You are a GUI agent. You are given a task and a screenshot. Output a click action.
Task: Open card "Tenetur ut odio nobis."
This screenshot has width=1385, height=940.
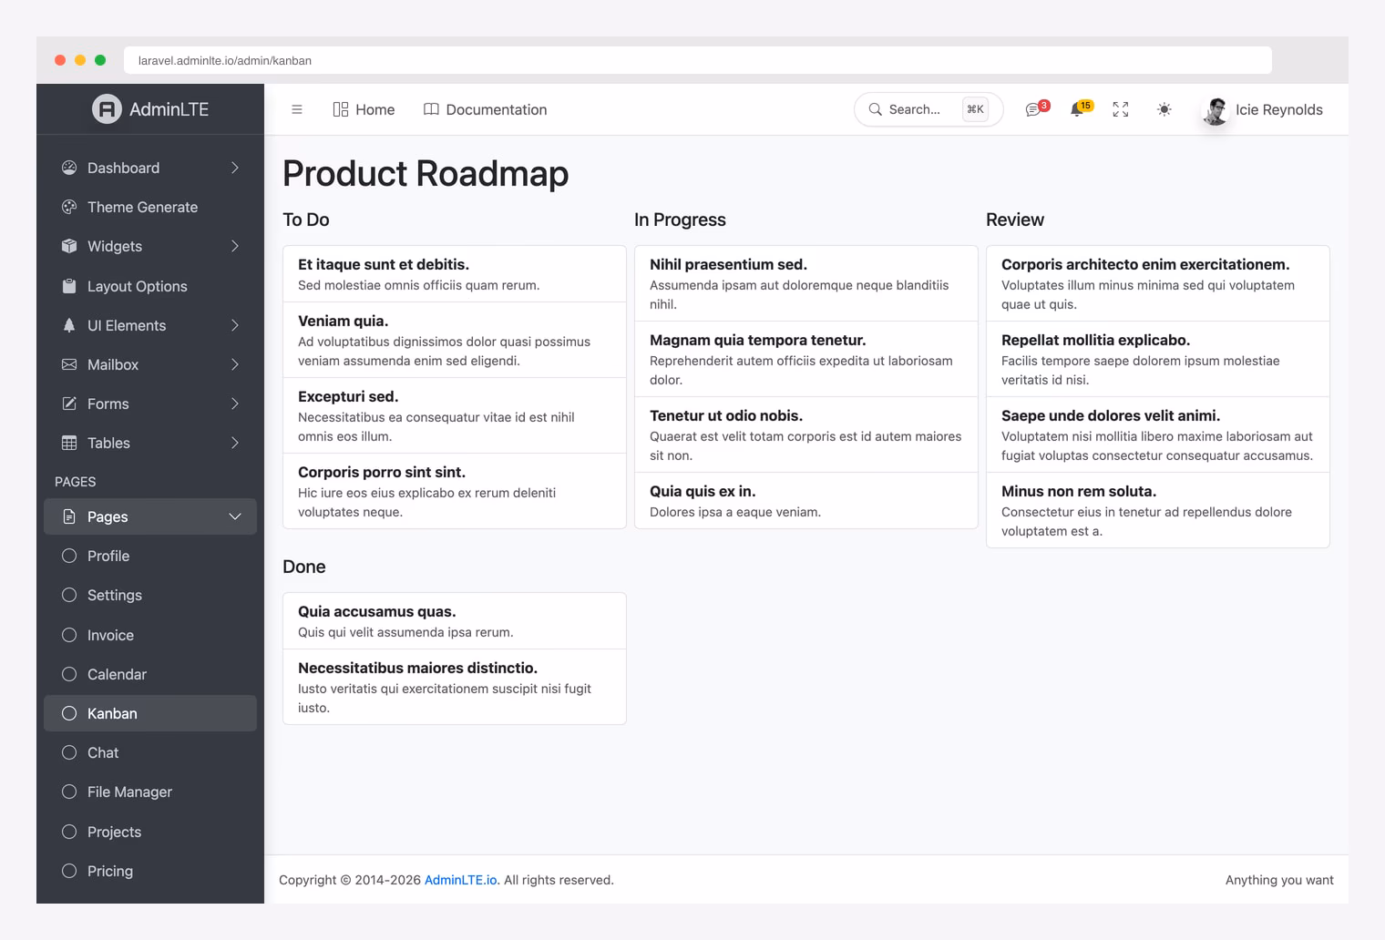tap(806, 434)
